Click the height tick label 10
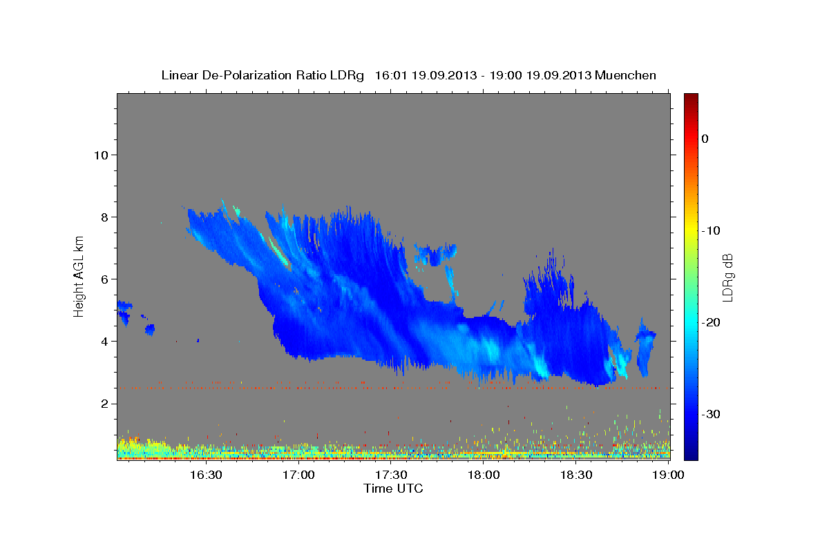 [101, 155]
